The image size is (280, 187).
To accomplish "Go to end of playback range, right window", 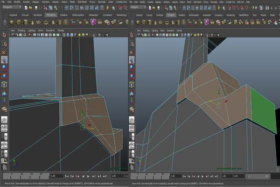I will click(216, 176).
